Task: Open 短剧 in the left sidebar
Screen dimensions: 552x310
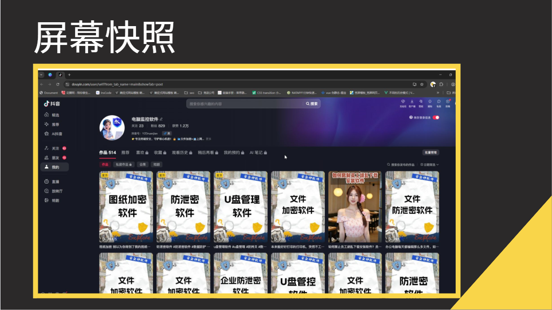Action: point(52,200)
